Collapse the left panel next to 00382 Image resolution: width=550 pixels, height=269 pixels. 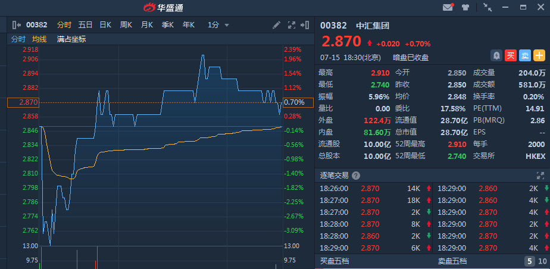(17, 25)
